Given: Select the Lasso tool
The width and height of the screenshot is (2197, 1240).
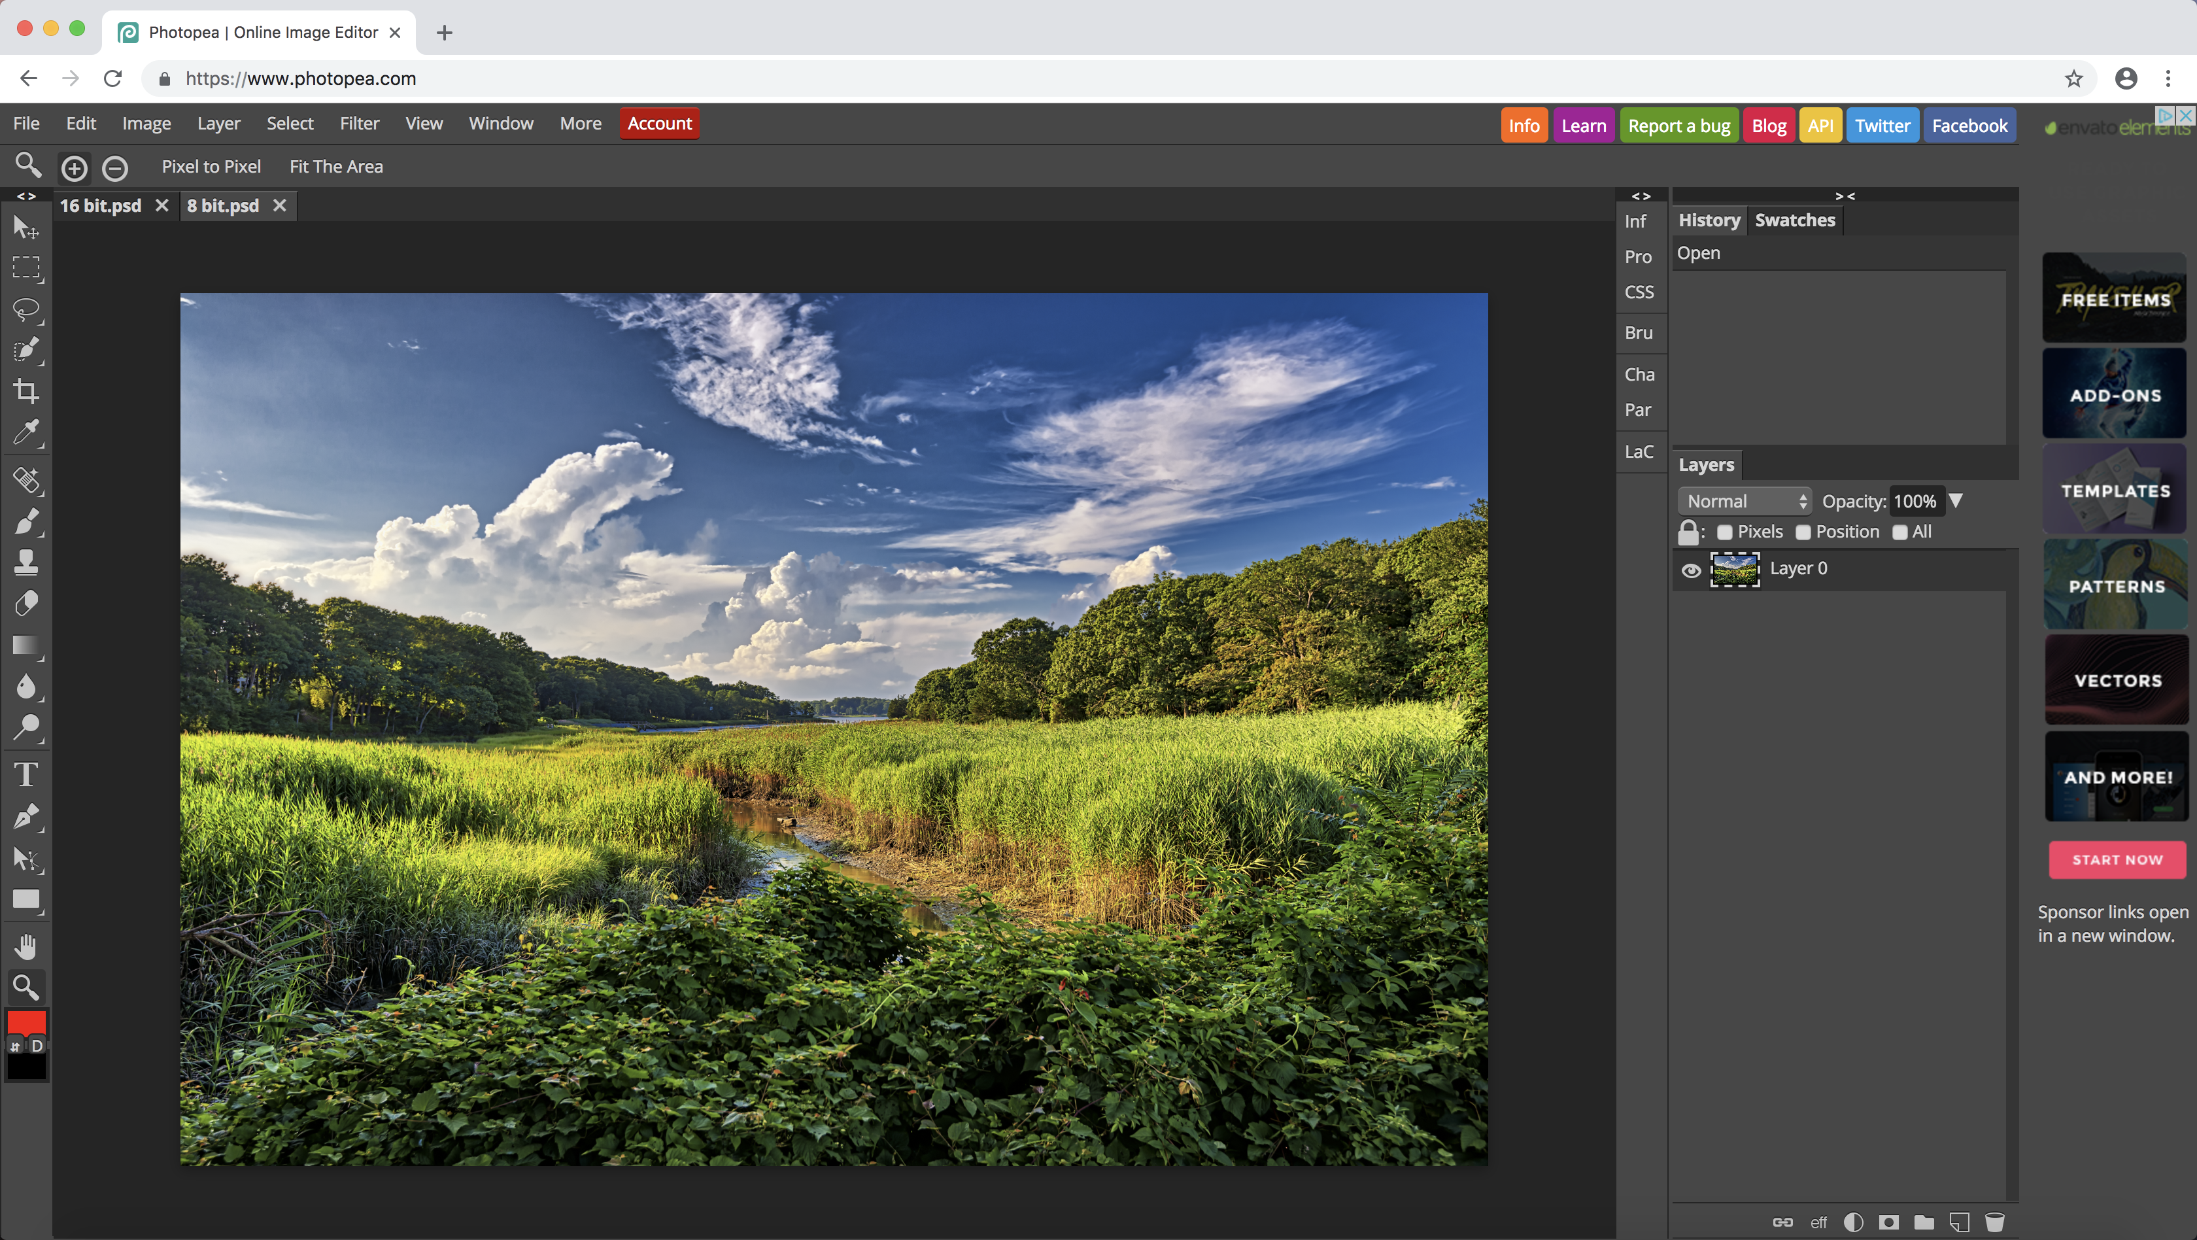Looking at the screenshot, I should 26,309.
